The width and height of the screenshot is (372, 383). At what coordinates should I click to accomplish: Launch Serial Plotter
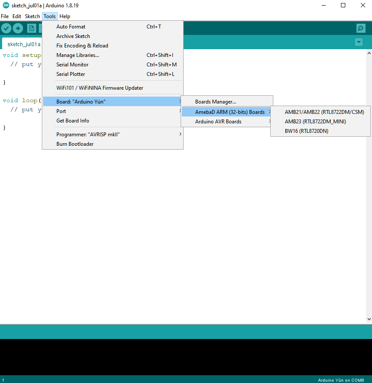[113, 74]
